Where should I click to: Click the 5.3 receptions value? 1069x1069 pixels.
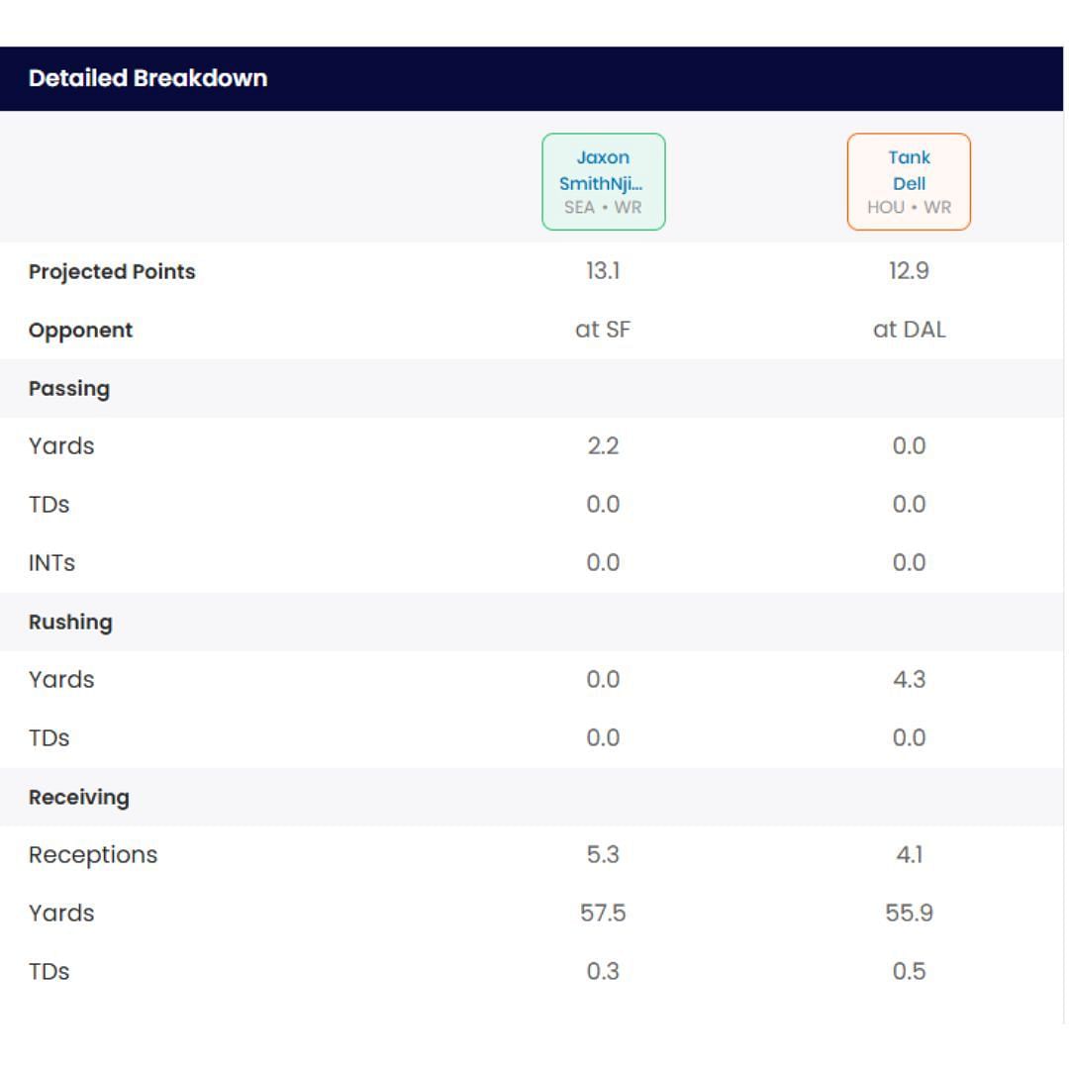click(603, 855)
